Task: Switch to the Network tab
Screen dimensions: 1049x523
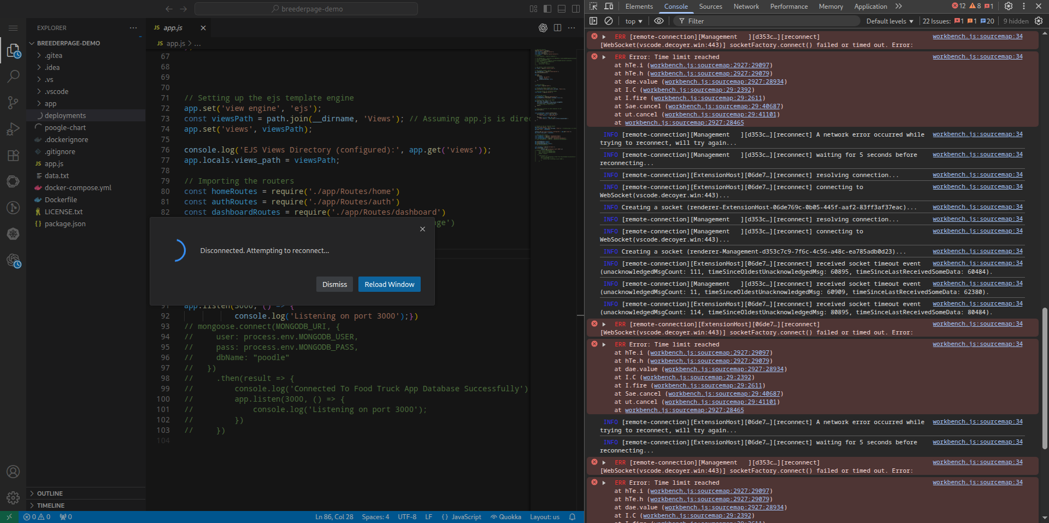Action: click(x=746, y=7)
